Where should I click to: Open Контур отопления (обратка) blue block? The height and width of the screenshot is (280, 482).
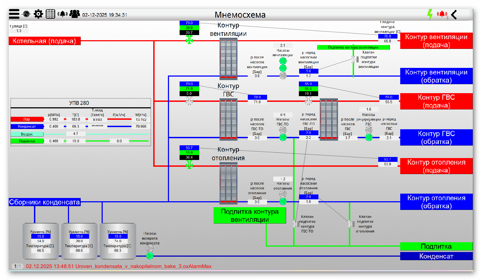pyautogui.click(x=436, y=202)
